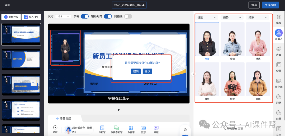Click 应用到所有页面 button
285x136 pixels.
coord(233,129)
